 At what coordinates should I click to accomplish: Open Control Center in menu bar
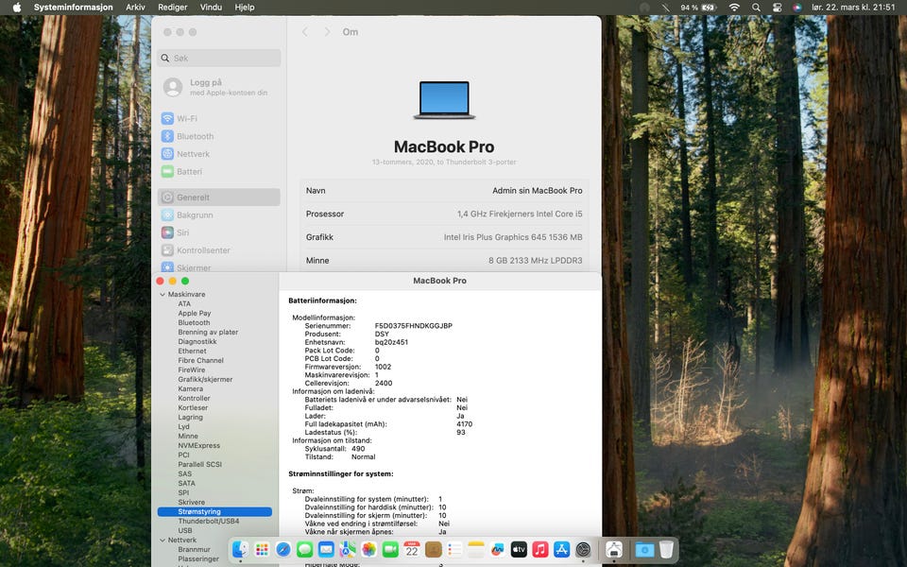click(x=777, y=8)
